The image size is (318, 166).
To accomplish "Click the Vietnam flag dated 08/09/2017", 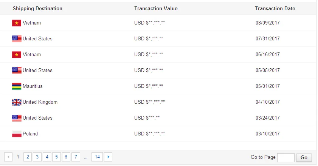I will tap(17, 23).
